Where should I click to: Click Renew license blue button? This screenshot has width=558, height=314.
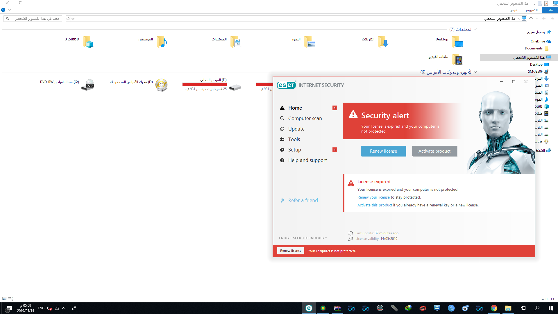pos(383,151)
